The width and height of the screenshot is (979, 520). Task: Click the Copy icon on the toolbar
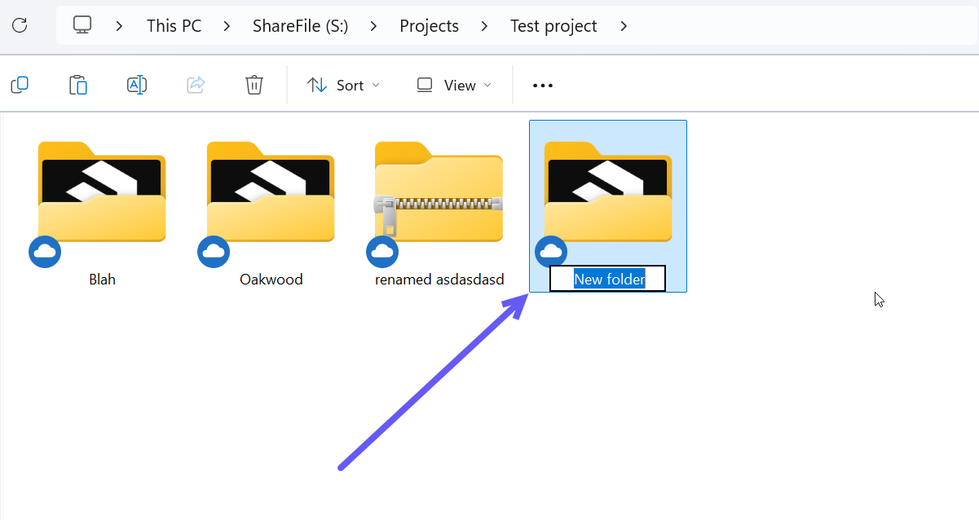click(20, 85)
